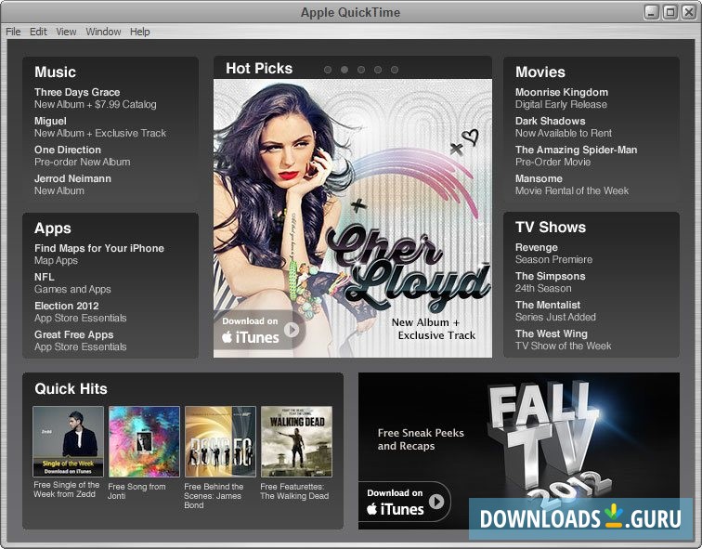Select the third Hot Picks carousel dot

361,70
